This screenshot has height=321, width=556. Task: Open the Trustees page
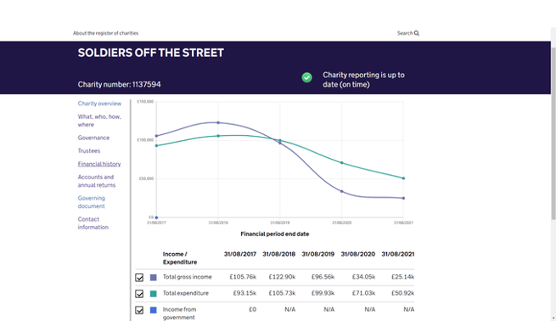click(89, 151)
